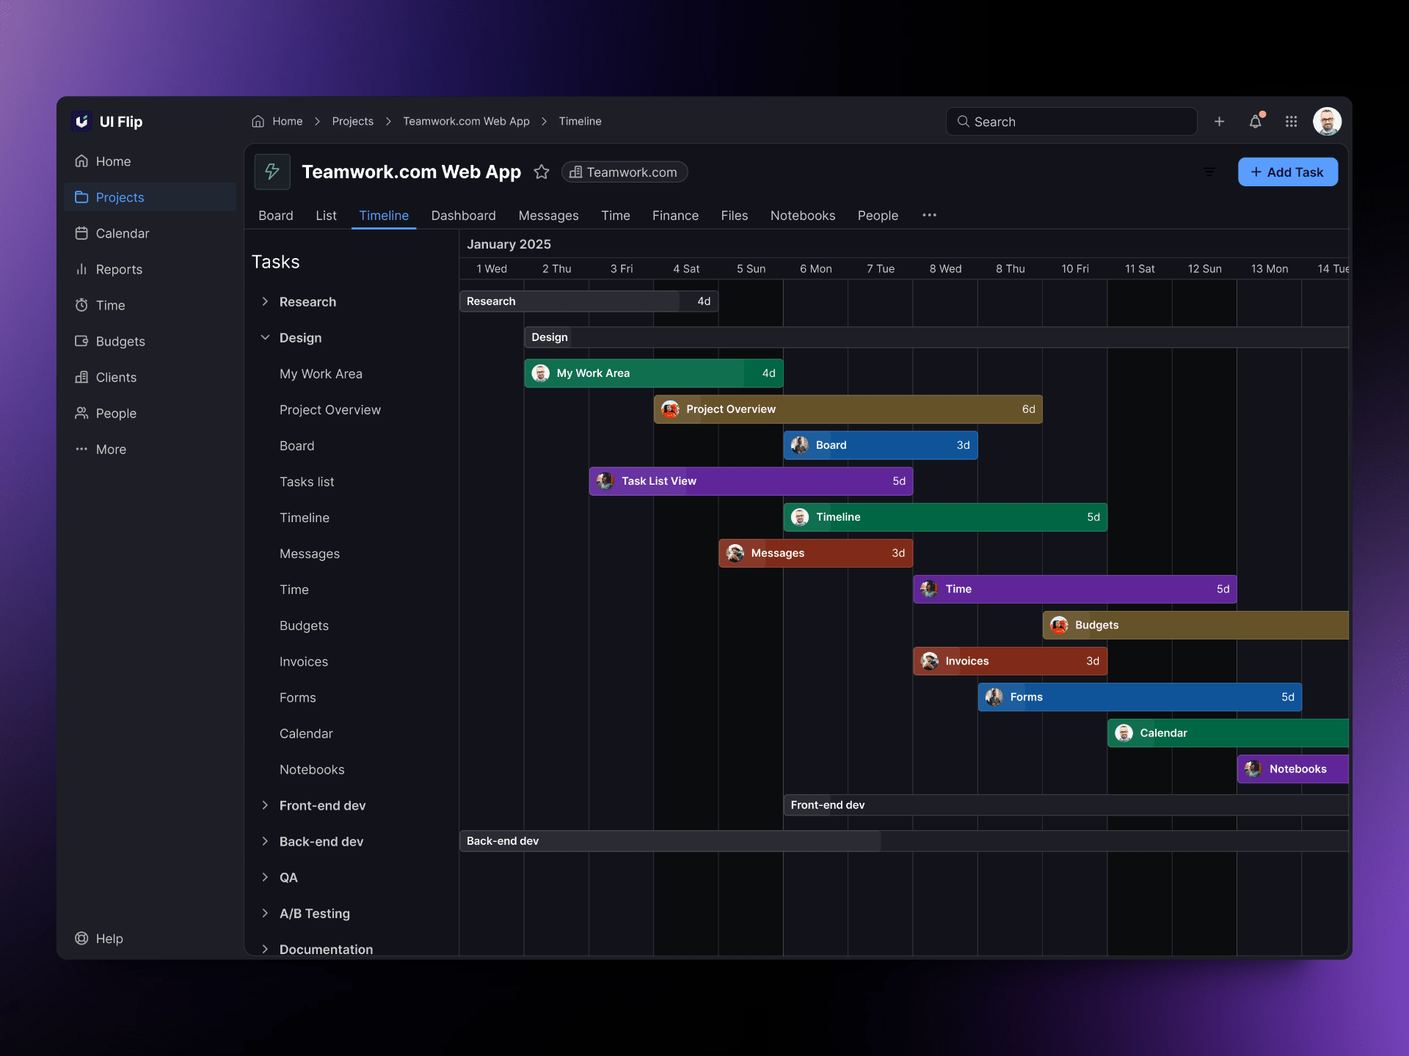Open the Finance tab

click(675, 216)
